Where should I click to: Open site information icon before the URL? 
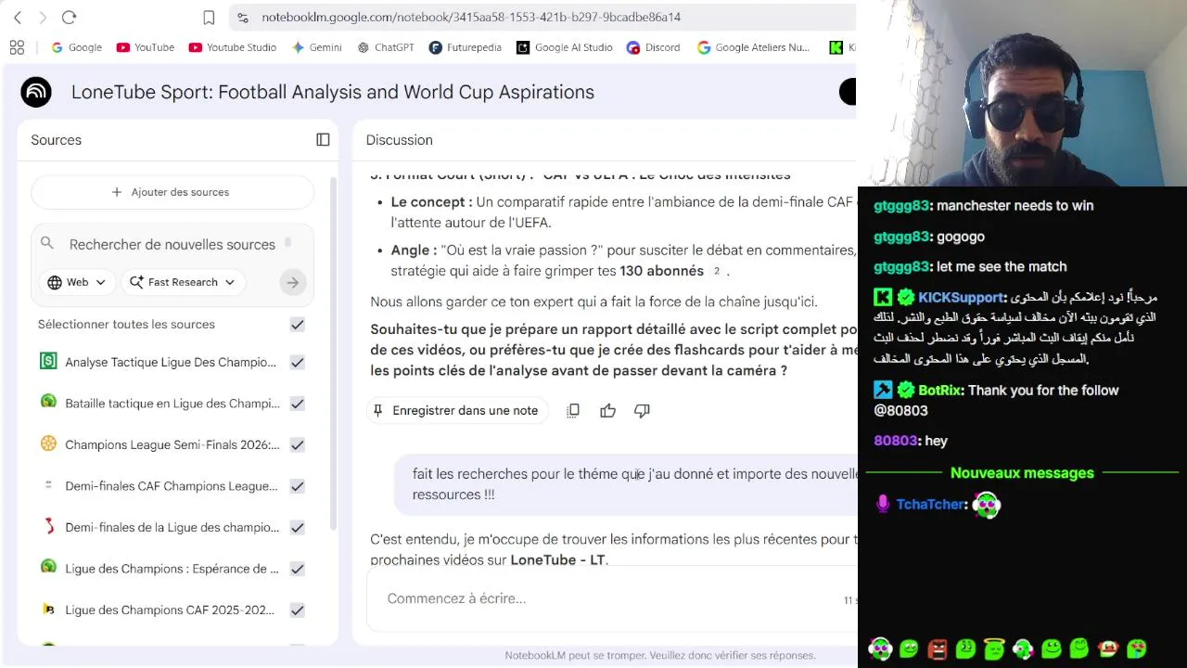point(243,18)
